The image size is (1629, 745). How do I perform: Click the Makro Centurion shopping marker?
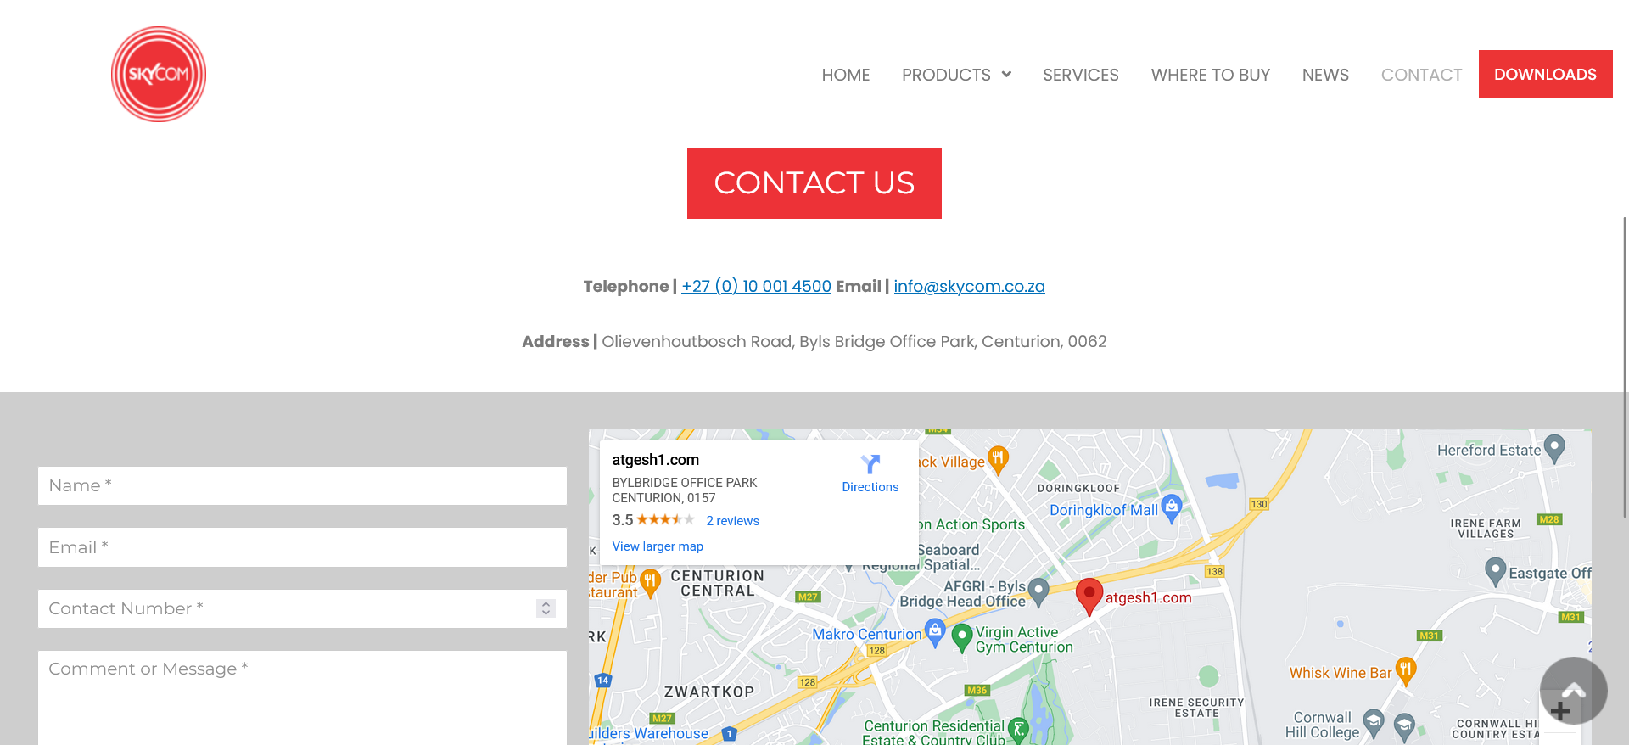[x=935, y=632]
